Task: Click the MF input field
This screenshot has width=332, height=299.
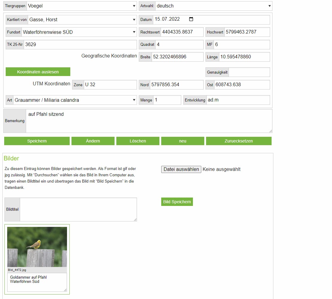Action: coord(242,45)
